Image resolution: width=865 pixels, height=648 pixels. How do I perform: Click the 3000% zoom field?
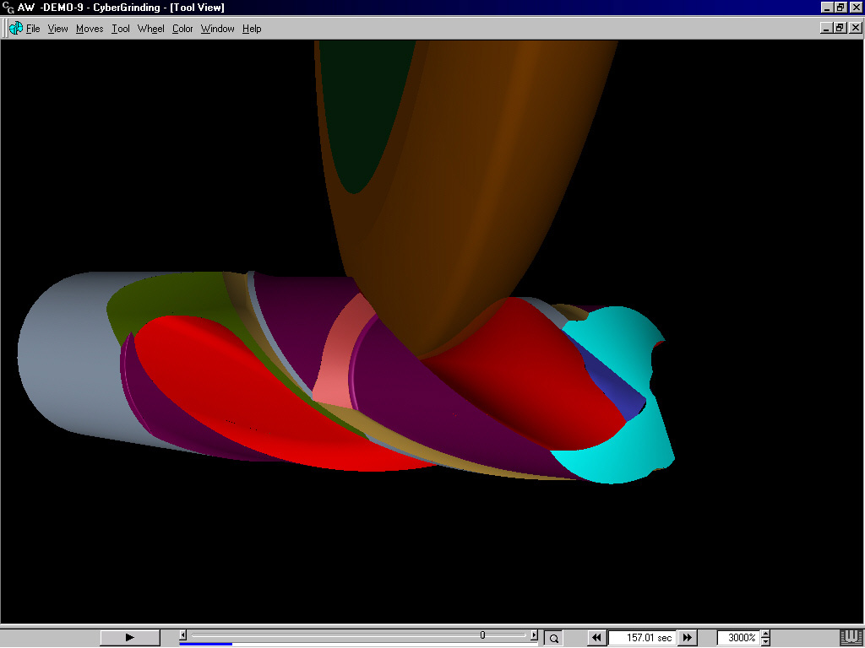[x=738, y=638]
